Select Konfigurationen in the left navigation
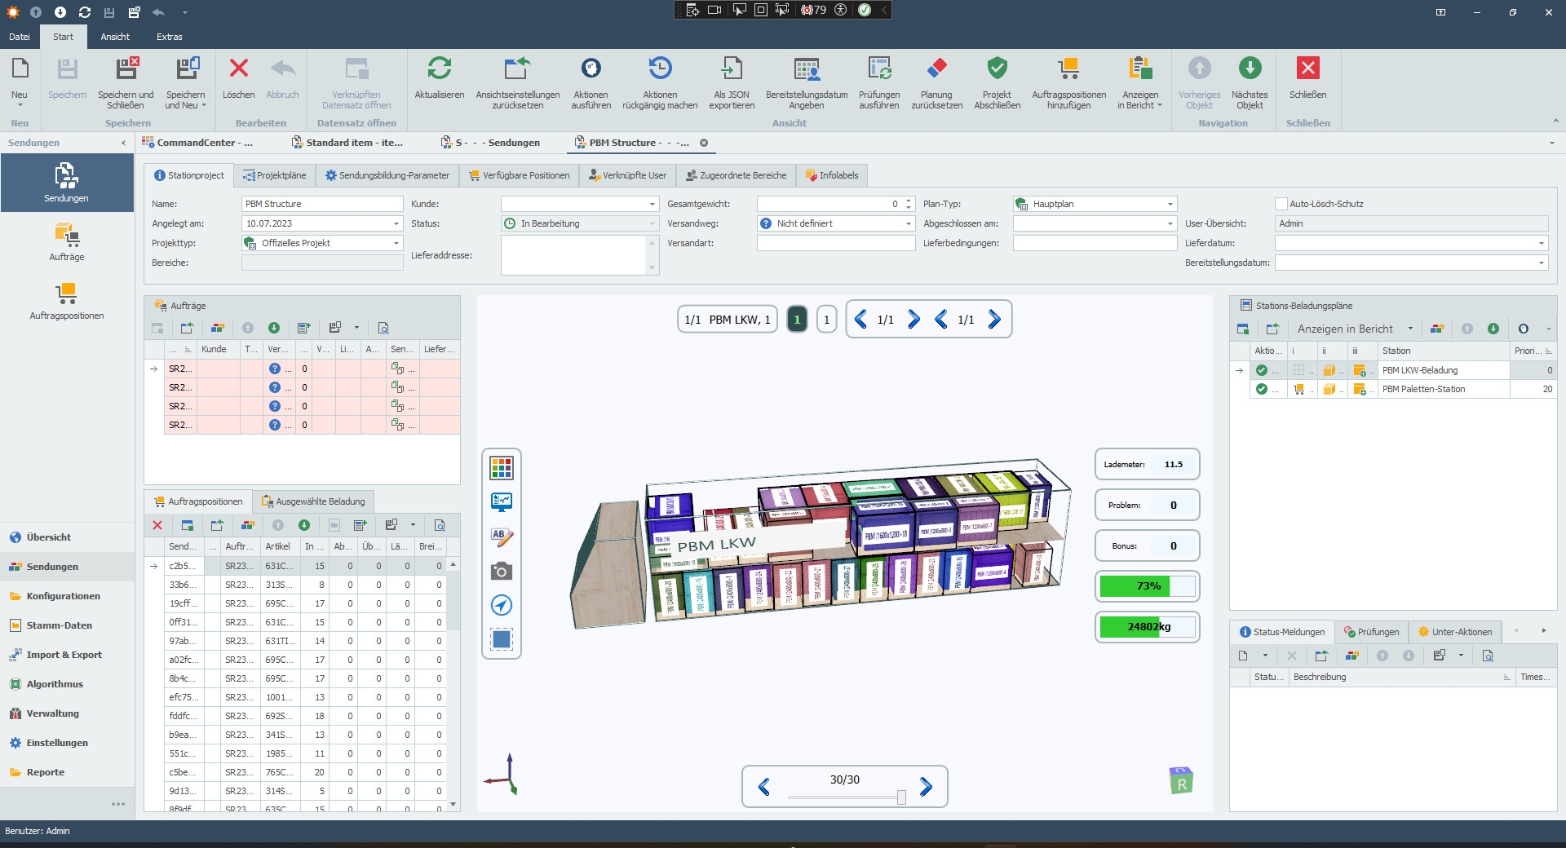The image size is (1566, 848). (x=63, y=596)
